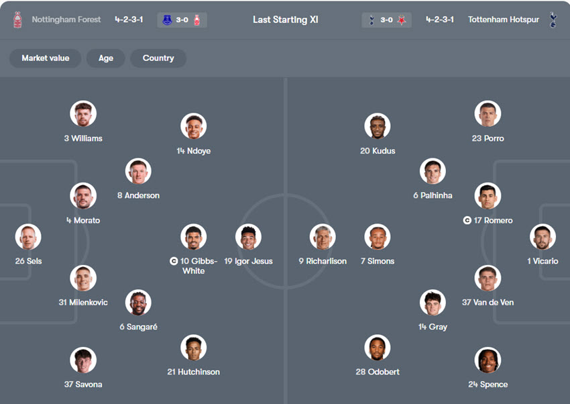The width and height of the screenshot is (570, 404).
Task: Toggle the Country filter chip
Action: 158,58
